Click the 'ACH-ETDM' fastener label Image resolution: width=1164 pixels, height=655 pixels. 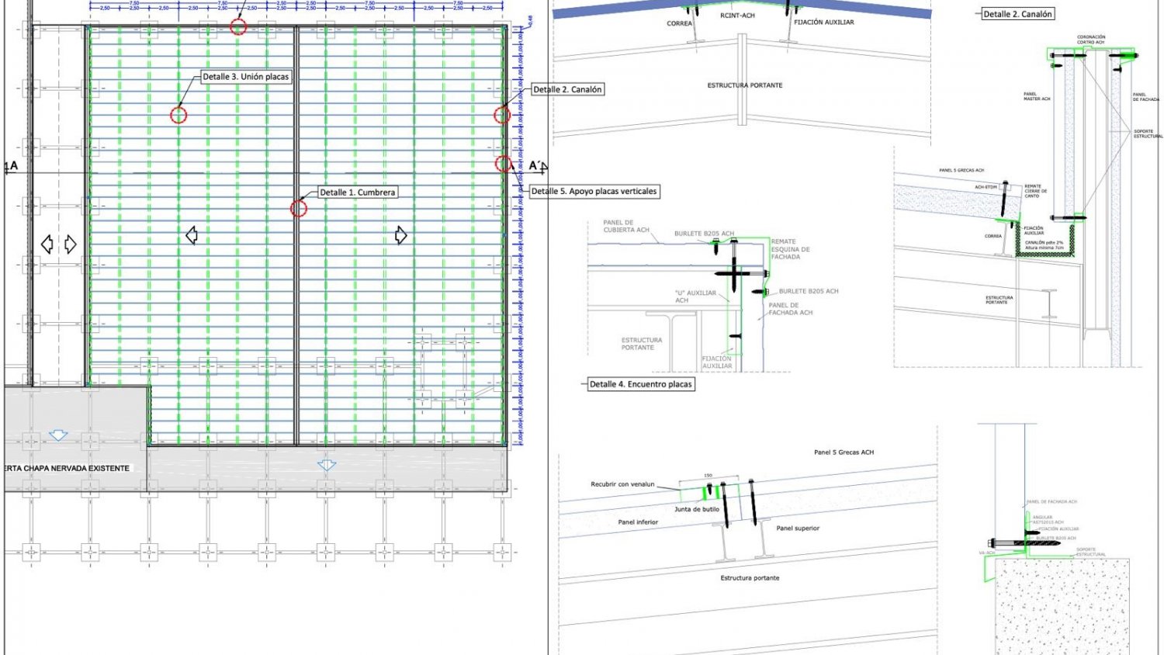tap(986, 187)
